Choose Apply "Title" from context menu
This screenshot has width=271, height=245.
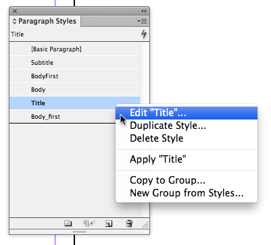[x=187, y=159]
